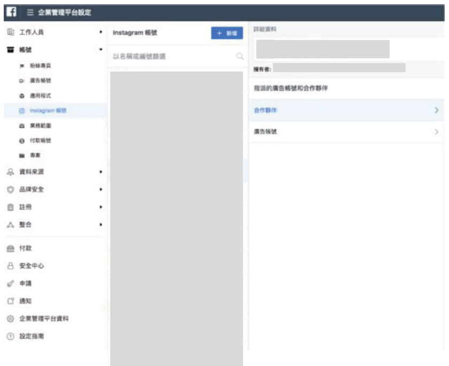
Task: Click the 設定指南 question mark icon
Action: [10, 337]
